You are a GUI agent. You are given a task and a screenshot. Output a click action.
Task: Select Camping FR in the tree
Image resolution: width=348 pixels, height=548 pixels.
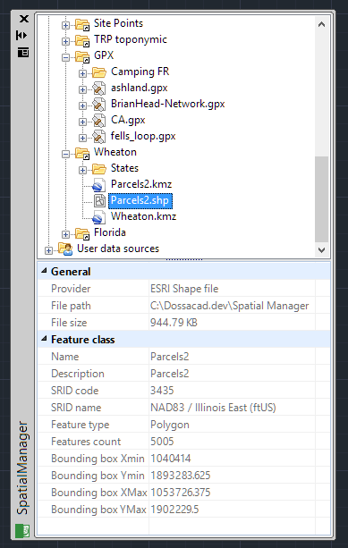pos(140,72)
